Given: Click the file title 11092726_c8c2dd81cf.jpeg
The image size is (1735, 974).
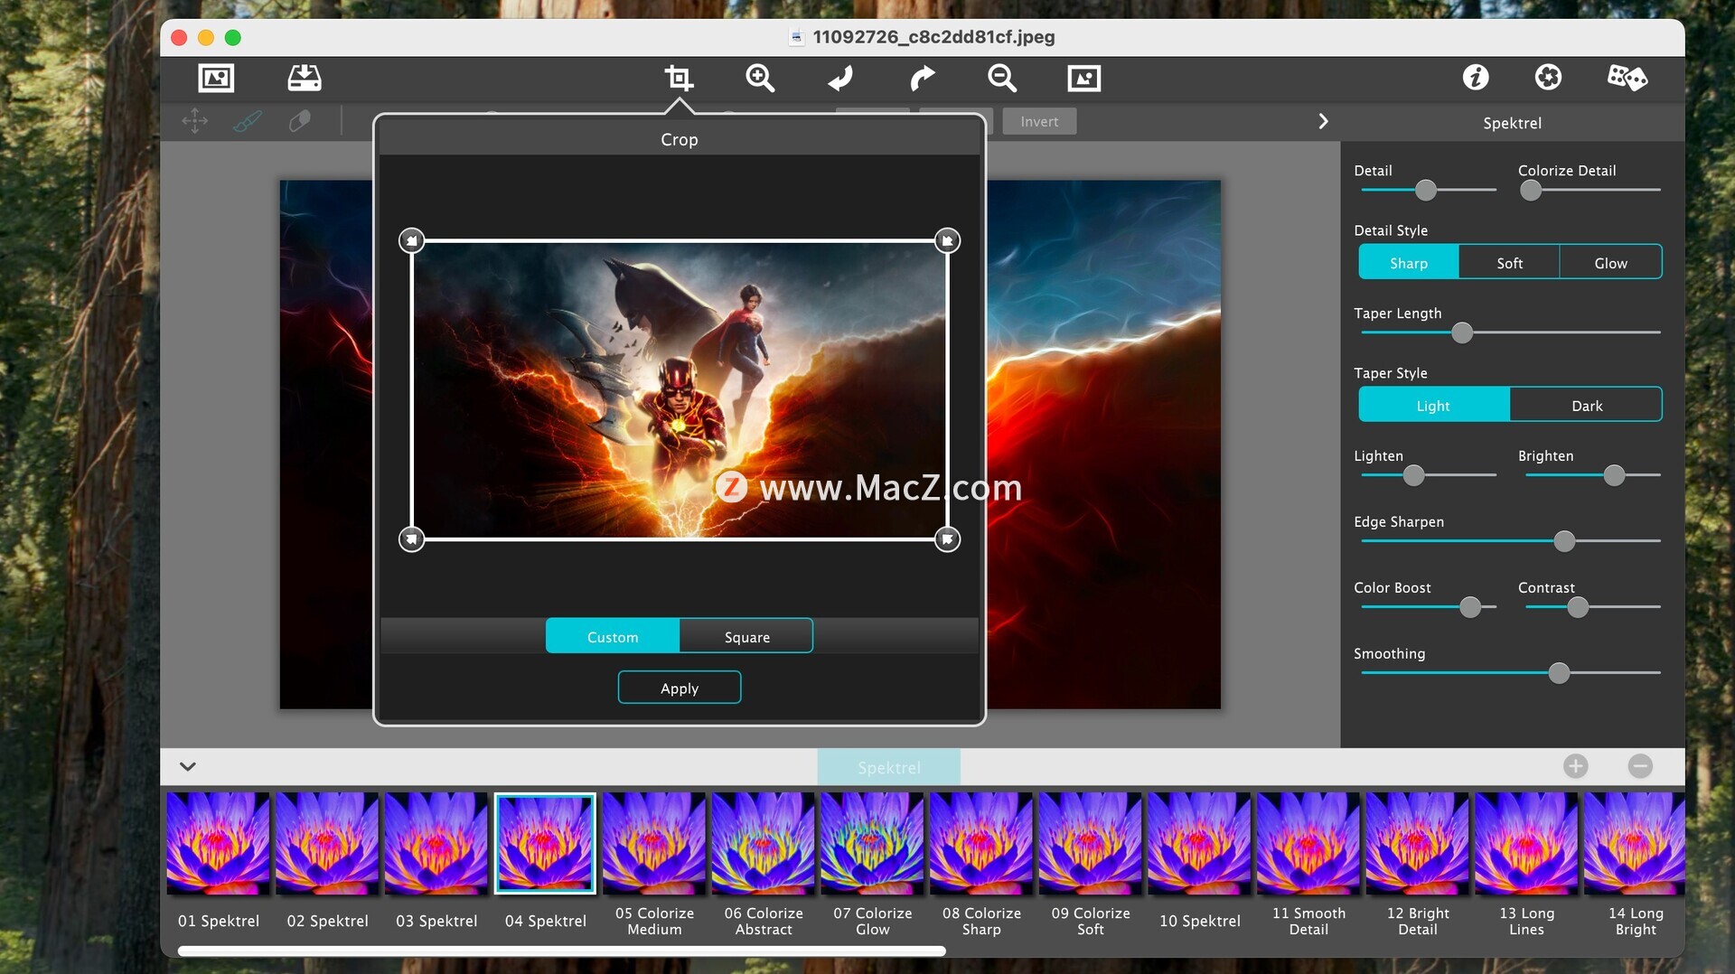Looking at the screenshot, I should click(x=933, y=37).
